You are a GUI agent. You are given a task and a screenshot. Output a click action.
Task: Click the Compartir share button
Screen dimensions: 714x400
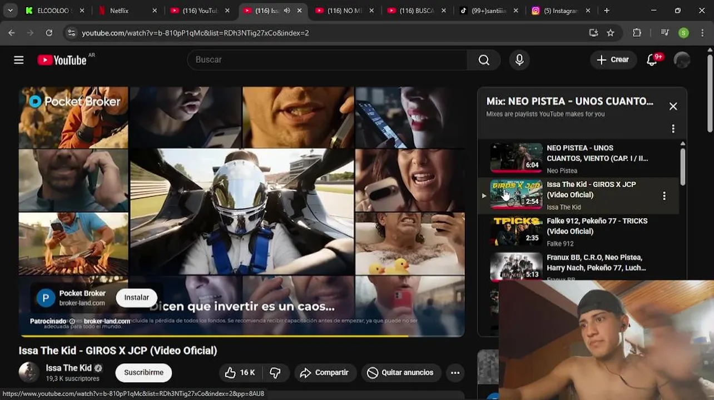(x=324, y=372)
